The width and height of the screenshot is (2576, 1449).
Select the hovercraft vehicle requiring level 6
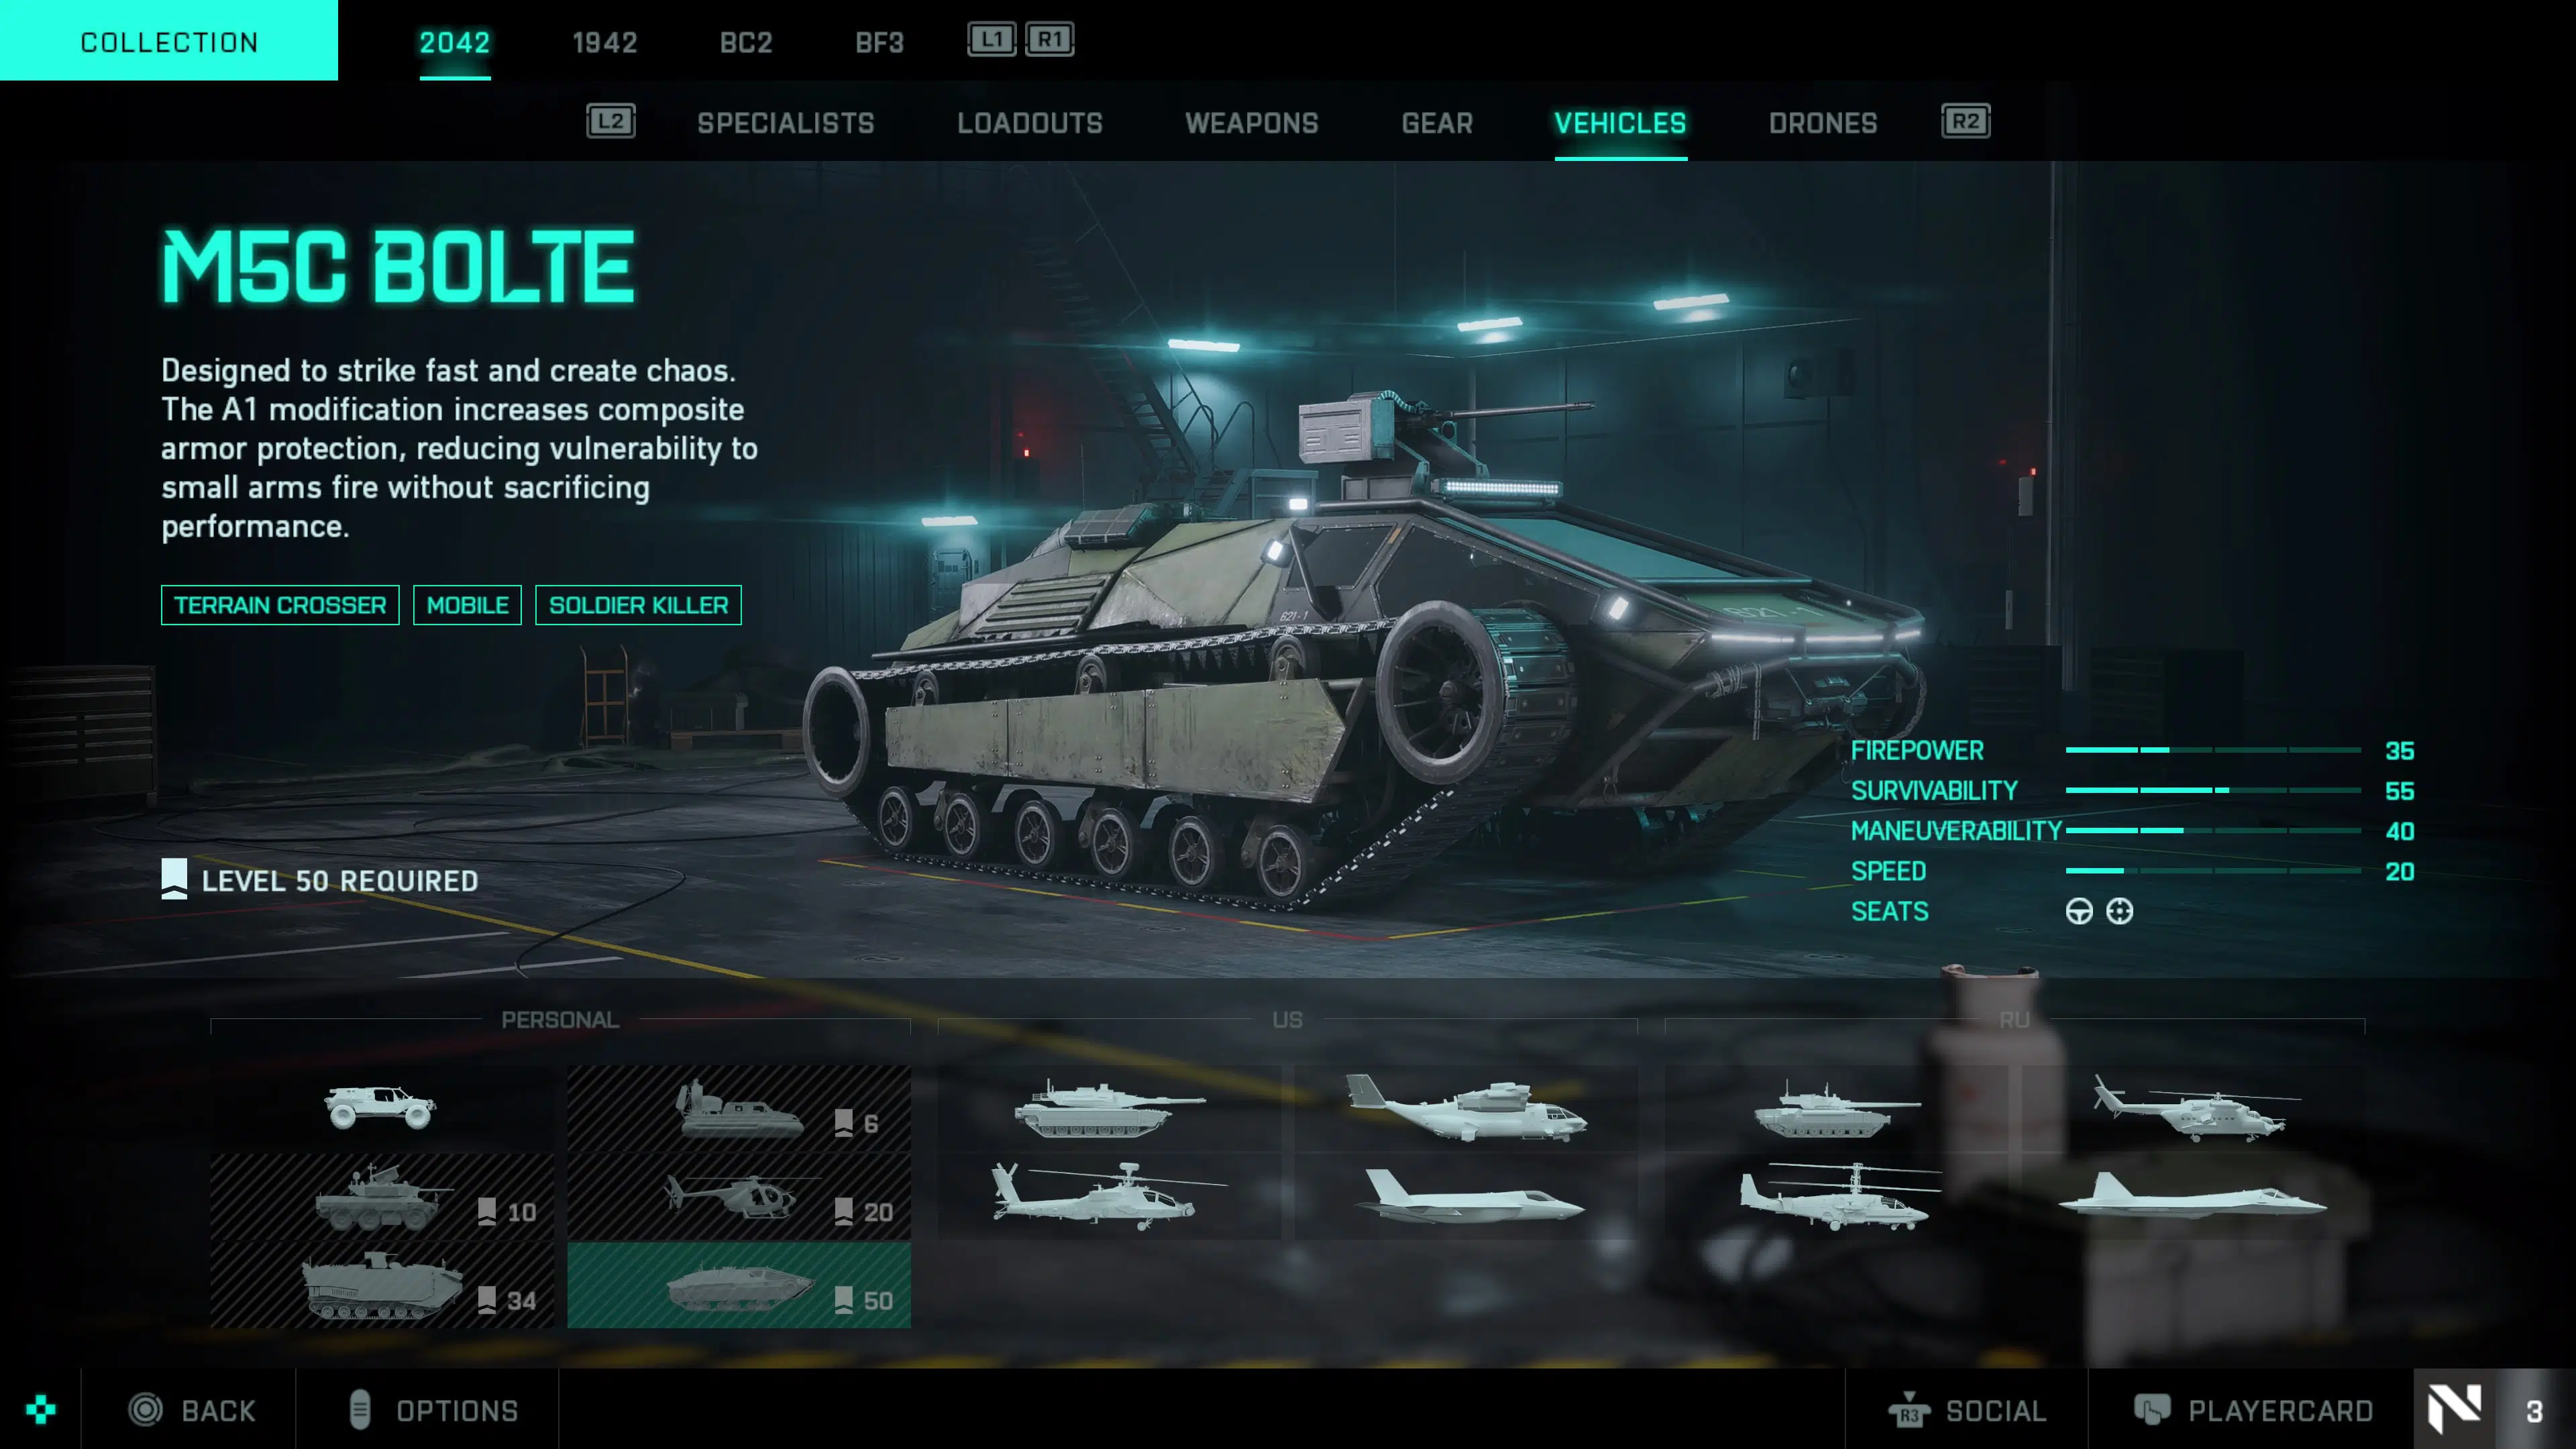(x=739, y=1108)
